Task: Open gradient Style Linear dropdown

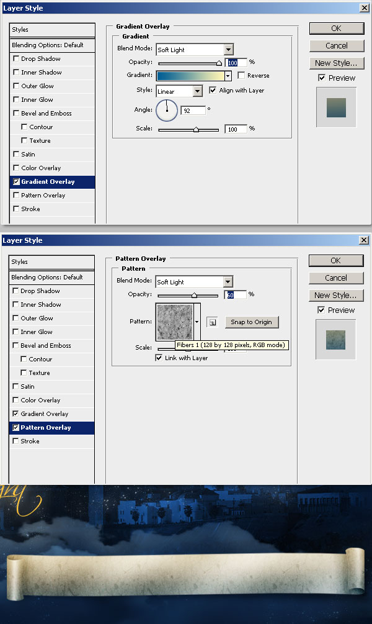Action: [198, 91]
